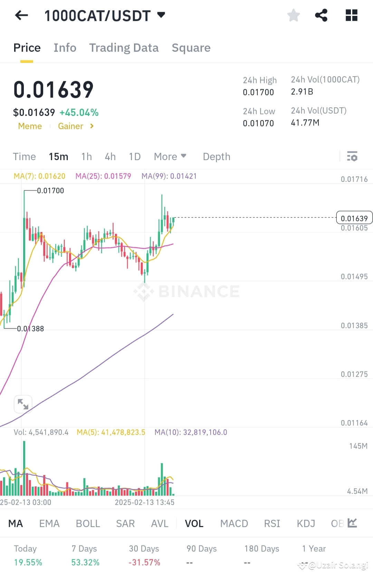Favorite the pair by tapping the star
The height and width of the screenshot is (573, 373).
(293, 15)
